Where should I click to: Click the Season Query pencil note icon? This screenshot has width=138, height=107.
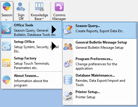(x=68, y=30)
